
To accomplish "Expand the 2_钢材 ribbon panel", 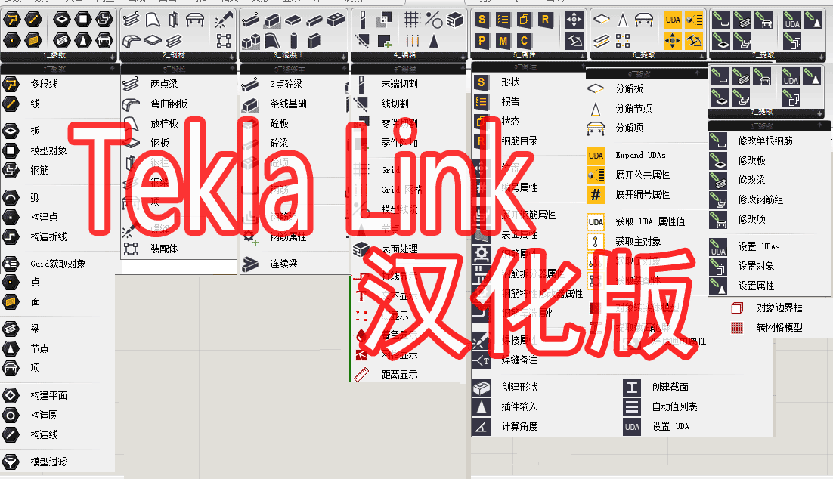I will 231,57.
